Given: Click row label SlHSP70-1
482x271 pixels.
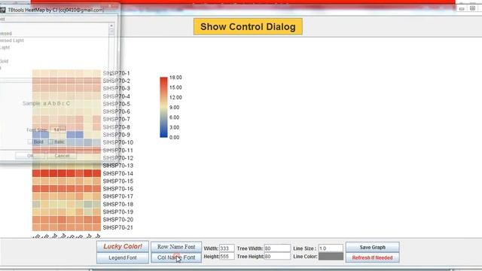Looking at the screenshot, I should pos(116,73).
